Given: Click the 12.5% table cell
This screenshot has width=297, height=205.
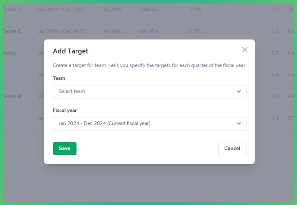Looking at the screenshot, I should (193, 32).
